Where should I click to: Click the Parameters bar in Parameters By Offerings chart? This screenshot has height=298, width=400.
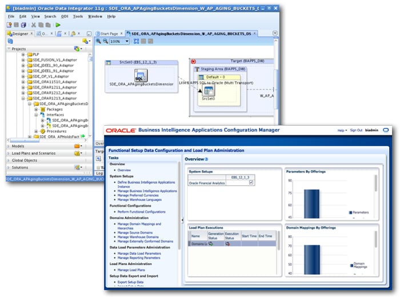pos(312,204)
